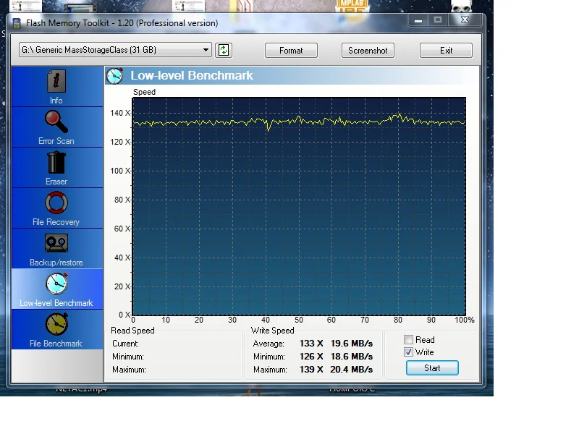Click the 100% axis label
Viewport: 579px width, 434px height.
click(x=465, y=320)
